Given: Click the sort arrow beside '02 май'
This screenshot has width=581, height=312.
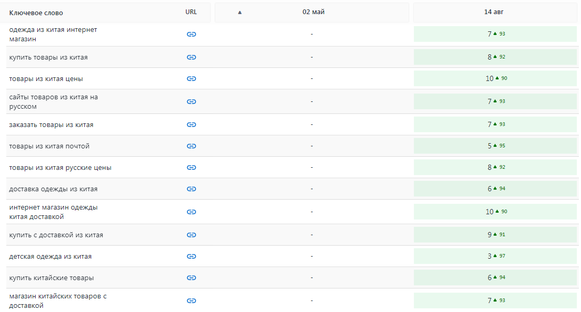Looking at the screenshot, I should (x=240, y=13).
